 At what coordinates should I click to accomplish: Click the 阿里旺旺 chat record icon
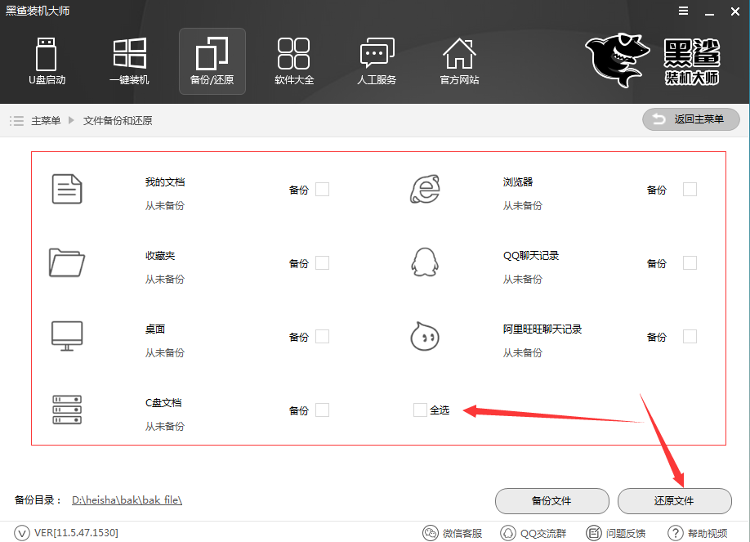coord(425,336)
